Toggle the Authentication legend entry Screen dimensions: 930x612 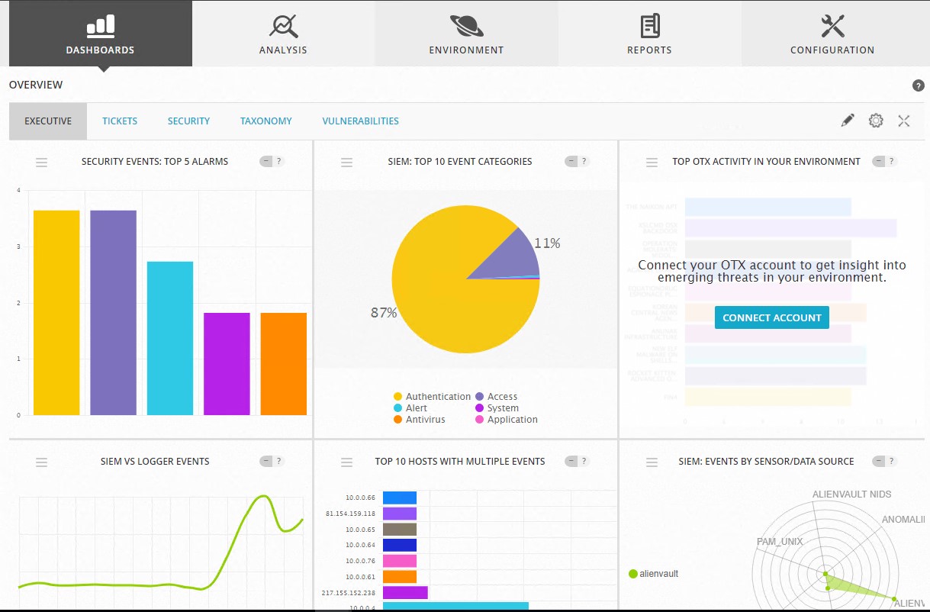tap(432, 397)
